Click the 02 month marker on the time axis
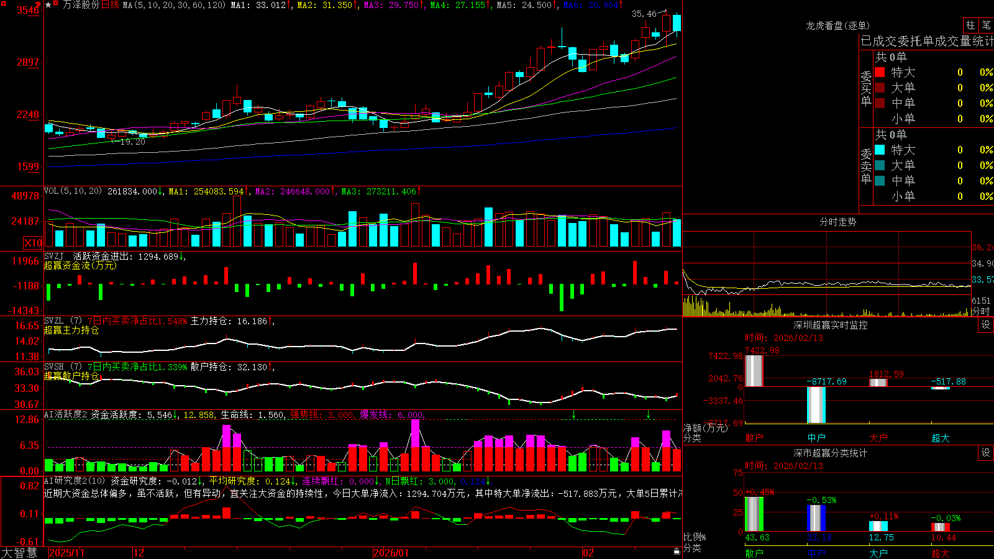The image size is (994, 559). pos(588,553)
